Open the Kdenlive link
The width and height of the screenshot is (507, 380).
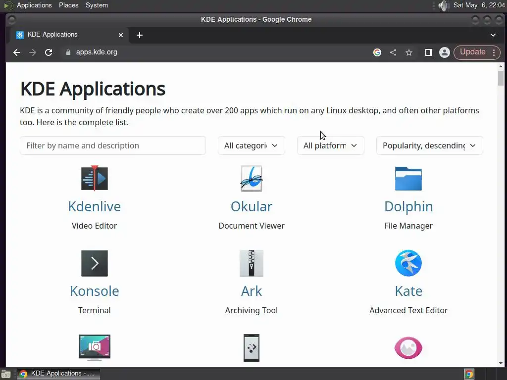[x=95, y=206]
